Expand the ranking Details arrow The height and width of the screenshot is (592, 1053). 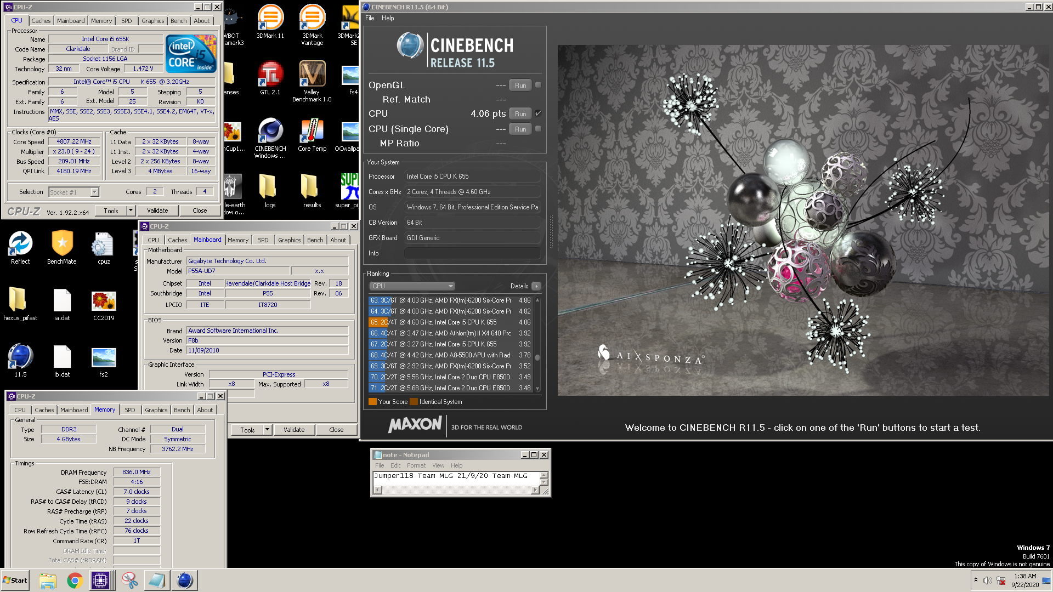click(536, 286)
